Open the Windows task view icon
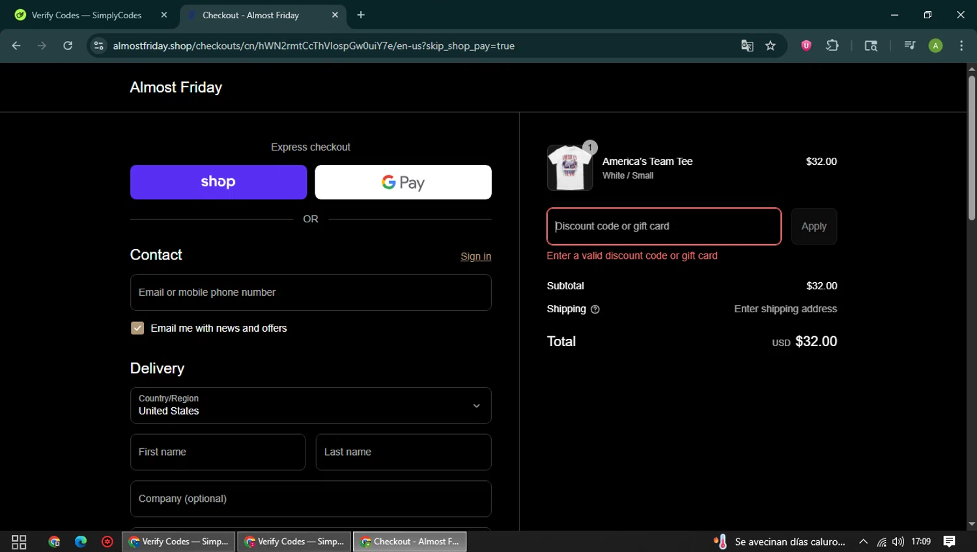This screenshot has width=977, height=552. 19,542
